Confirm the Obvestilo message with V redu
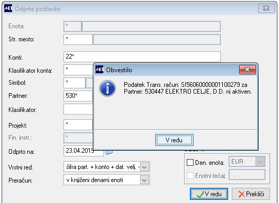This screenshot has width=279, height=203. click(174, 140)
